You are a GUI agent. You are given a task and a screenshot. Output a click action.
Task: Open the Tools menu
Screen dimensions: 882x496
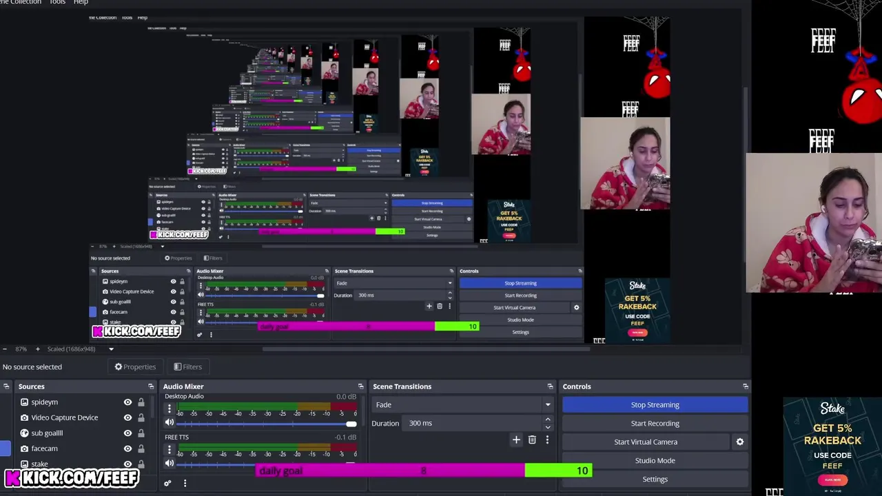pyautogui.click(x=57, y=3)
